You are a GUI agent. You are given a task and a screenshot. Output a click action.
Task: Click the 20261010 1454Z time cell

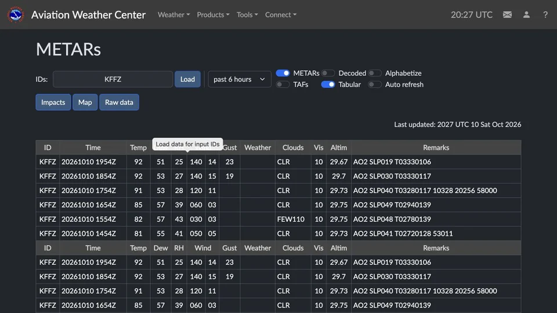(93, 234)
